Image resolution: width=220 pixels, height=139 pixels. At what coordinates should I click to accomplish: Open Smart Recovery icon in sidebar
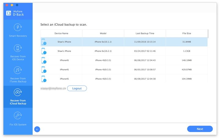pyautogui.click(x=18, y=27)
